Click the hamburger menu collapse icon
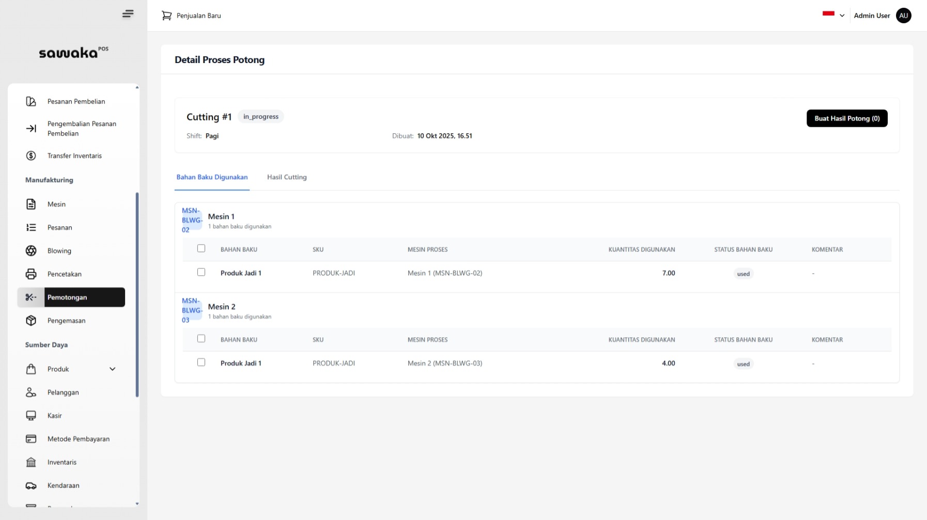 pyautogui.click(x=128, y=14)
